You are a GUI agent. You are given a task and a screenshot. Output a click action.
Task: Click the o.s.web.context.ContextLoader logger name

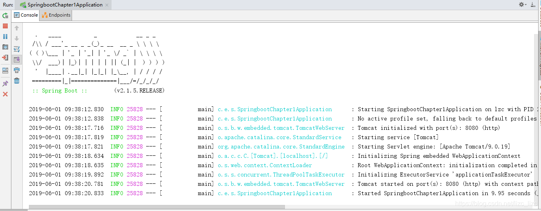(x=265, y=165)
